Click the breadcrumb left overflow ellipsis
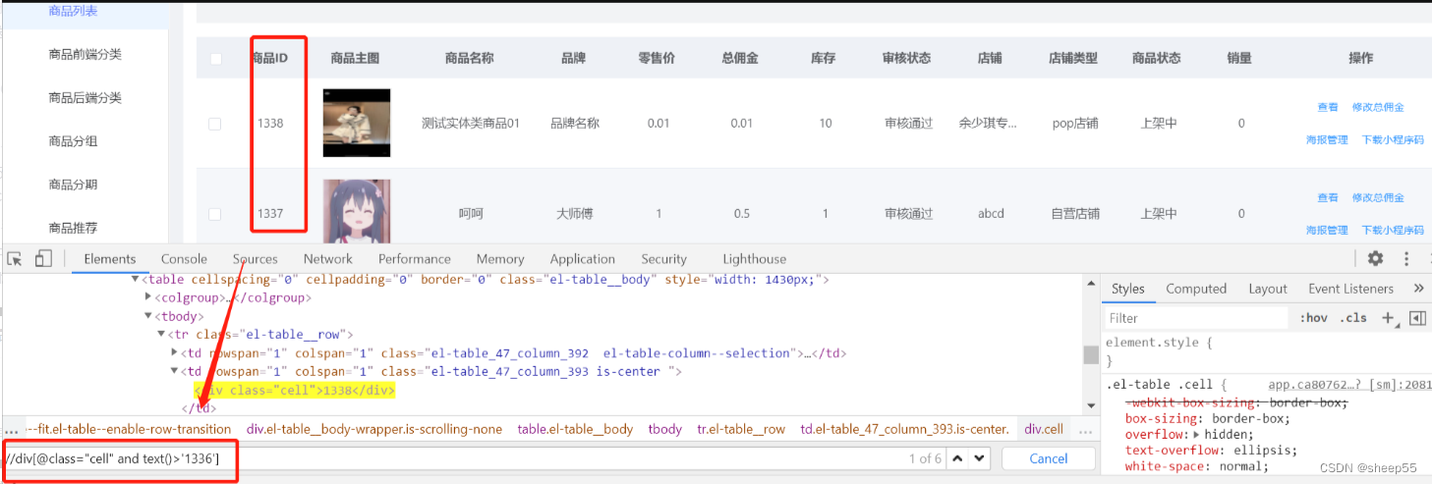 tap(11, 430)
